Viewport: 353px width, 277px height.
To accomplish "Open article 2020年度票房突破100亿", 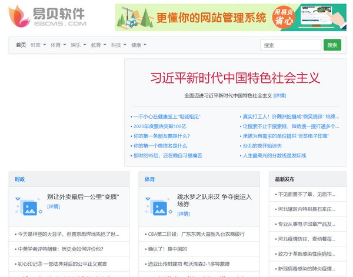I will (x=159, y=126).
